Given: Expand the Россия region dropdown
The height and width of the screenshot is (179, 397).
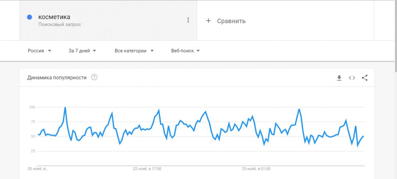Looking at the screenshot, I should [39, 51].
